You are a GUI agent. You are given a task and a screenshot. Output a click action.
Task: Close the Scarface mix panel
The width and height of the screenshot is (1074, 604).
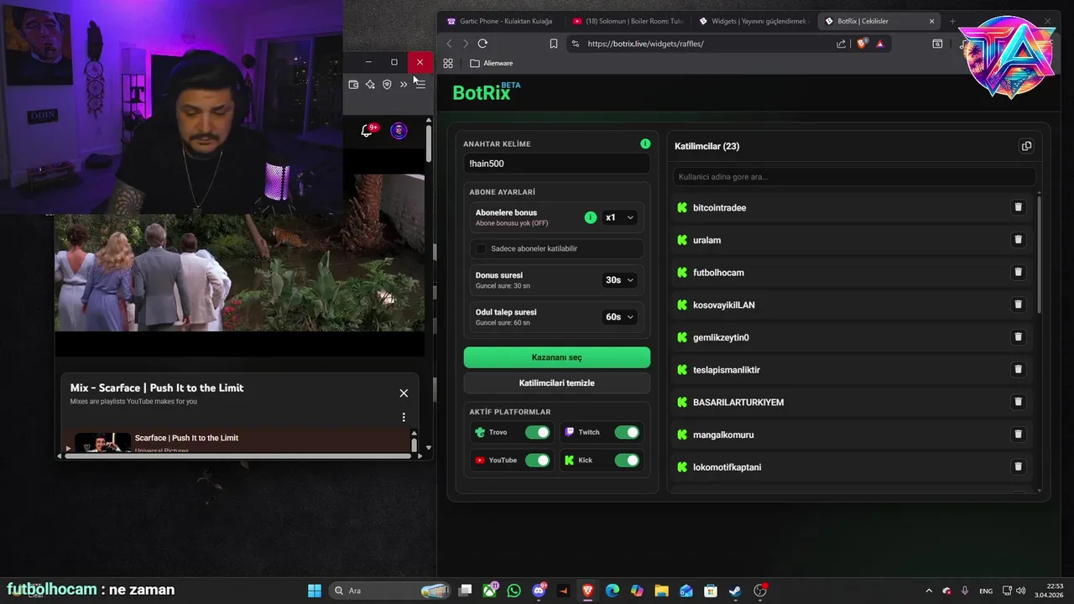tap(404, 393)
